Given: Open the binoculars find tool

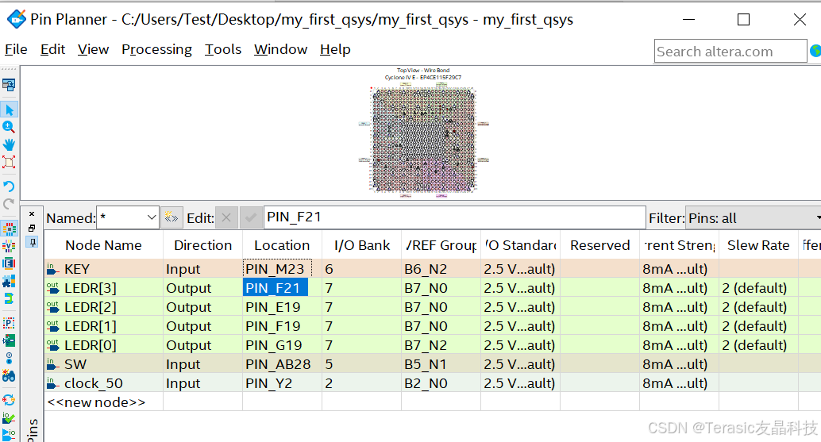Looking at the screenshot, I should [x=9, y=376].
